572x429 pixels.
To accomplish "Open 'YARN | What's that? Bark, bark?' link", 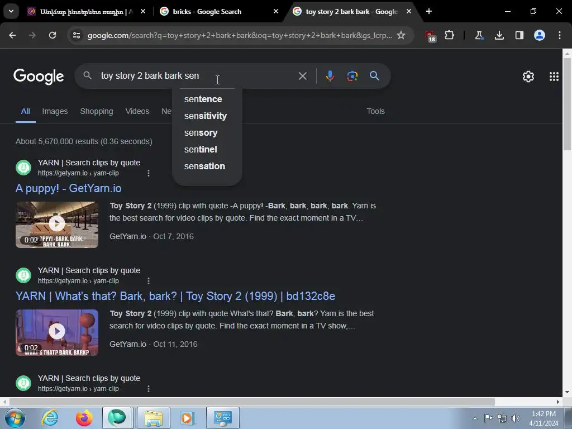I will click(175, 296).
